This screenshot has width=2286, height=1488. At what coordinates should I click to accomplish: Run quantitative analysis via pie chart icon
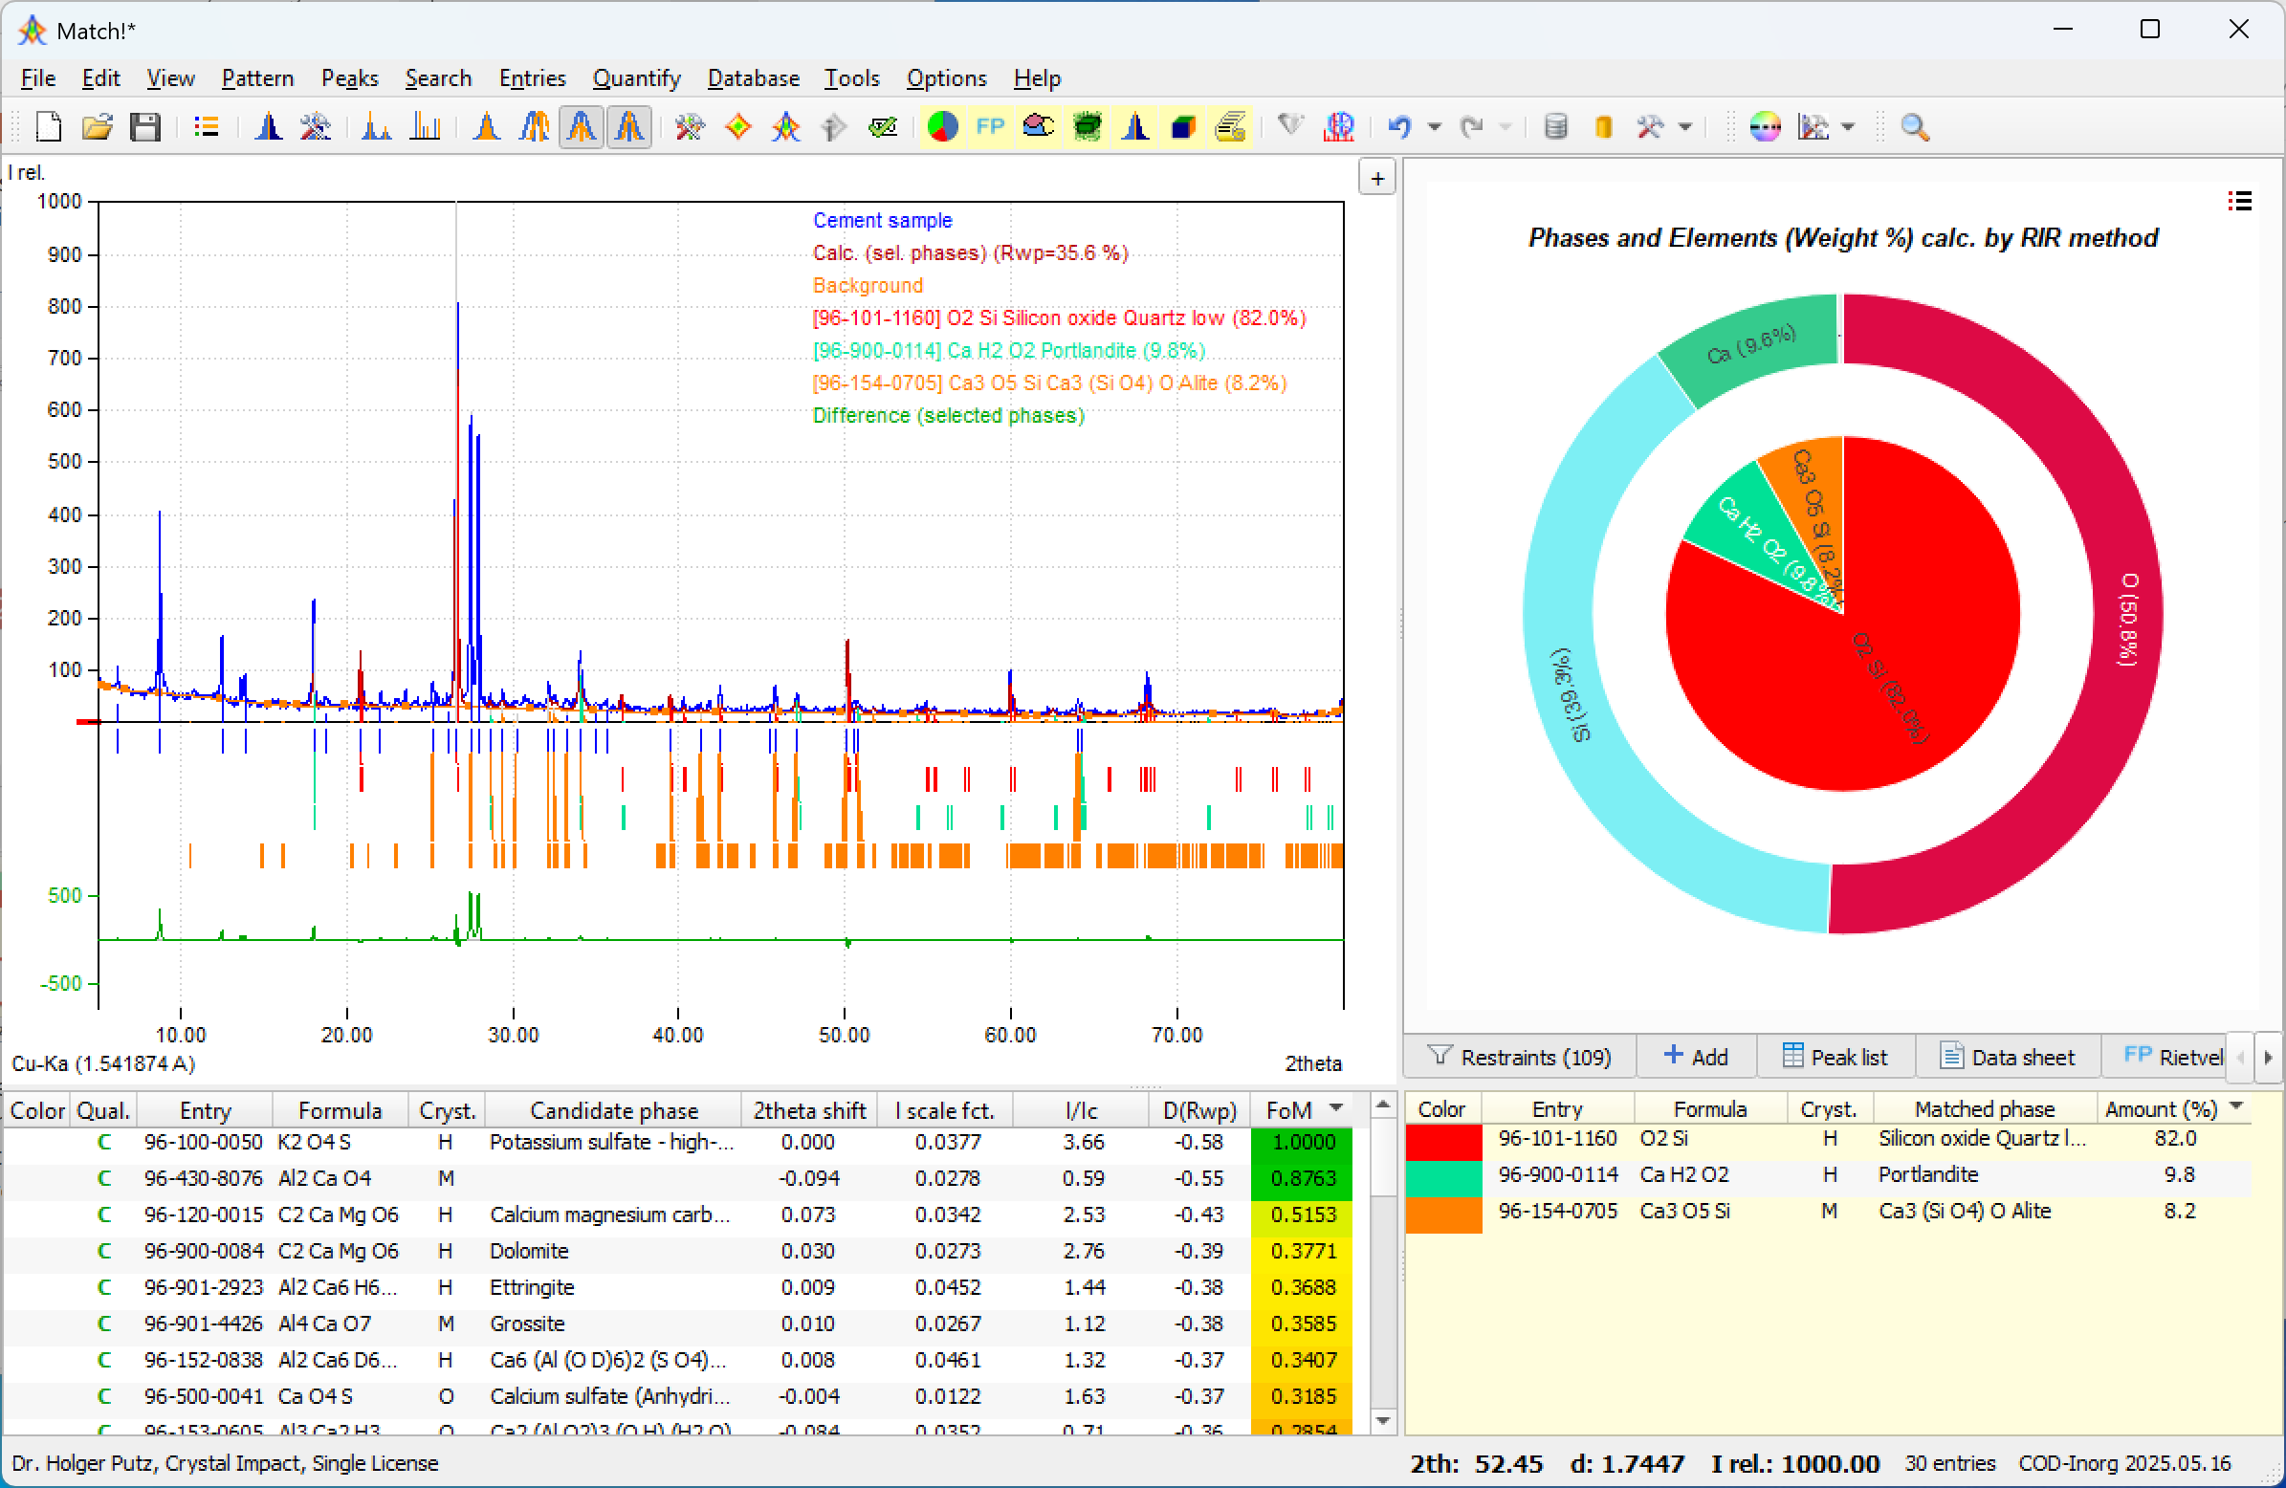click(942, 126)
